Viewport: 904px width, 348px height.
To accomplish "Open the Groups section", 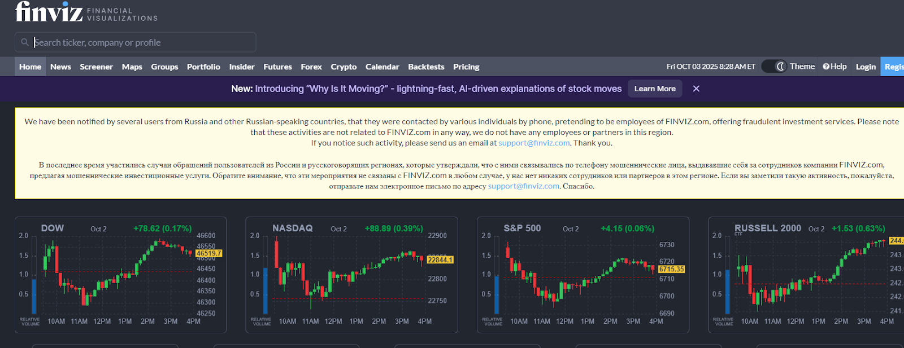I will tap(164, 67).
